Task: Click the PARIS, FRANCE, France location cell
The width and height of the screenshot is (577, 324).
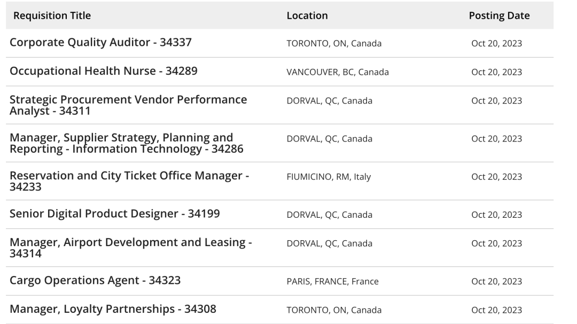Action: tap(332, 281)
